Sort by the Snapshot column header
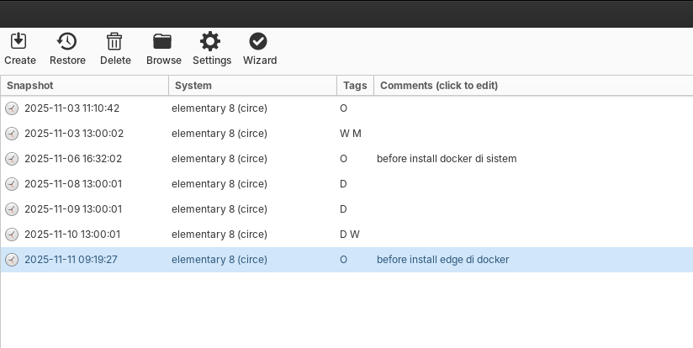 tap(84, 86)
